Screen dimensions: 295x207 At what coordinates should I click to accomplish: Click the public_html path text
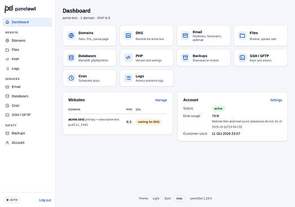(x=78, y=125)
